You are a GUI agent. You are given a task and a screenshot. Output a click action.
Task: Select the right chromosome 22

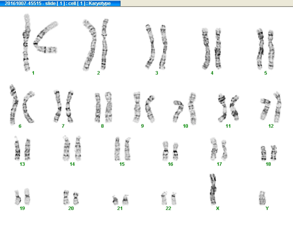tap(174, 198)
